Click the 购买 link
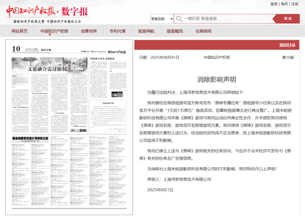Image resolution: width=305 pixels, height=216 pixels. point(284,4)
